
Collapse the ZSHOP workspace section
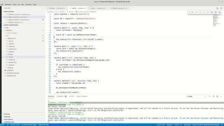point(11,25)
